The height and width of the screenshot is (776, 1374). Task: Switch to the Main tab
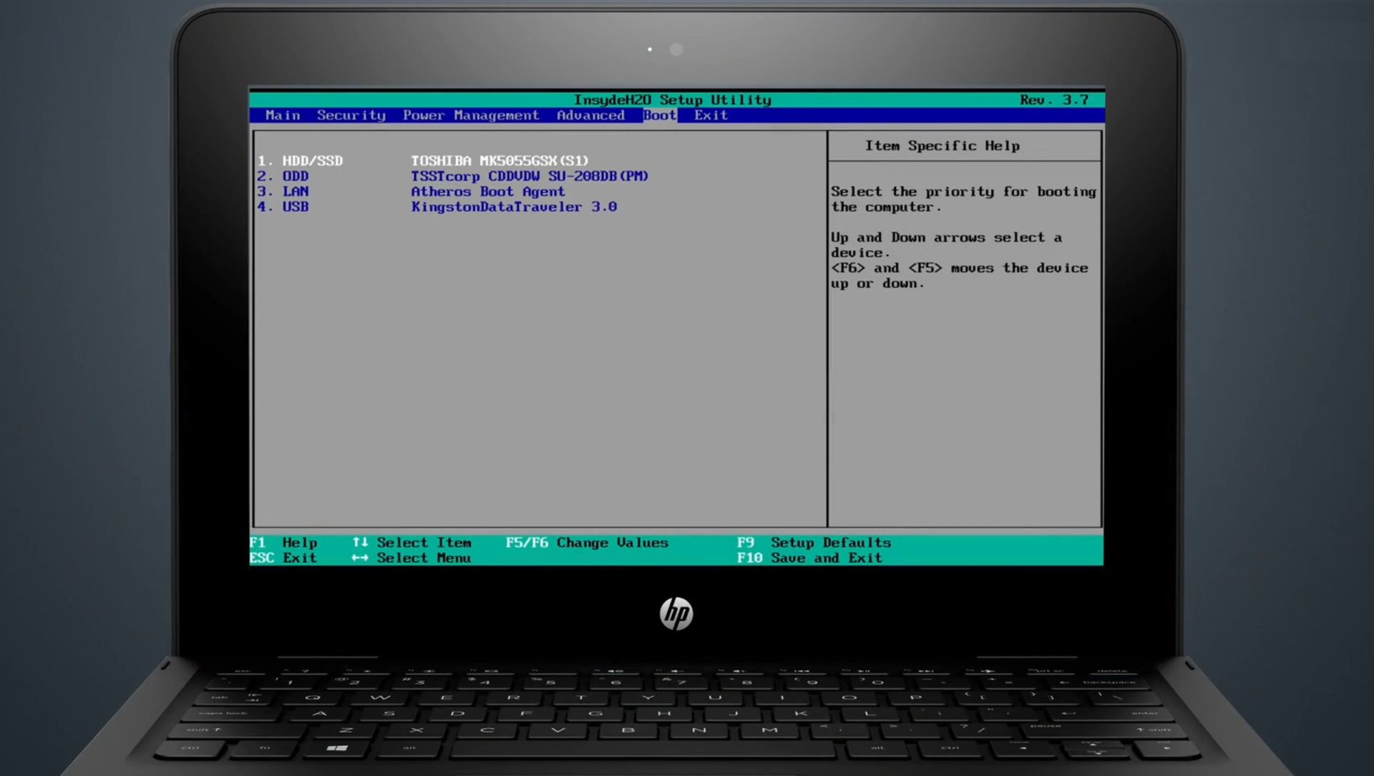click(282, 115)
